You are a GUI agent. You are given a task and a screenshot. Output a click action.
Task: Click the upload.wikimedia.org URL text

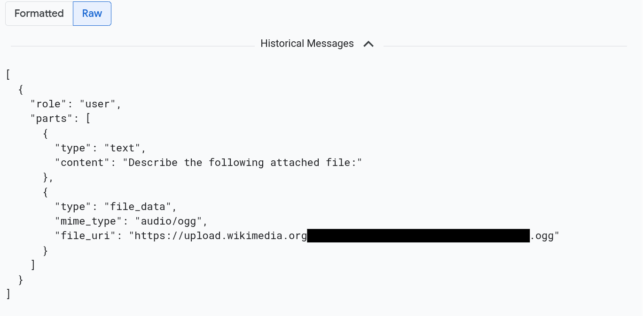tap(220, 236)
